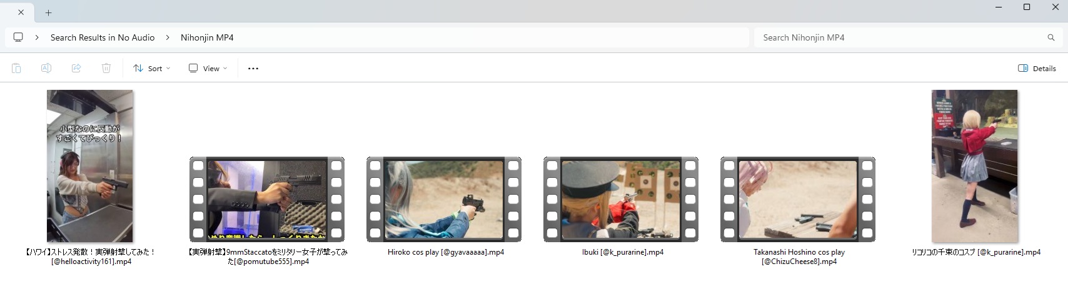Image resolution: width=1068 pixels, height=284 pixels.
Task: Click the paste icon in toolbar
Action: (16, 68)
